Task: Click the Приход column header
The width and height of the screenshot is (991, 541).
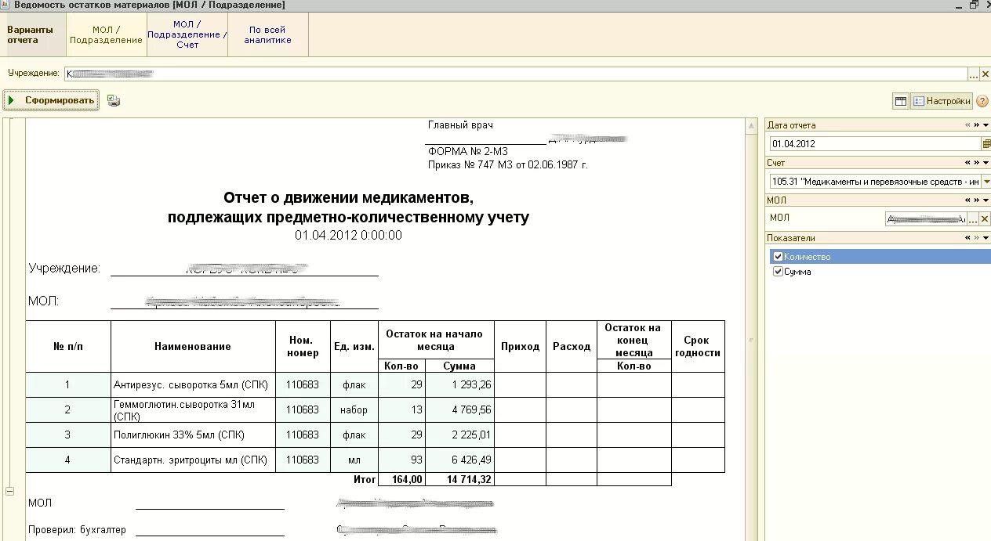Action: click(x=521, y=347)
